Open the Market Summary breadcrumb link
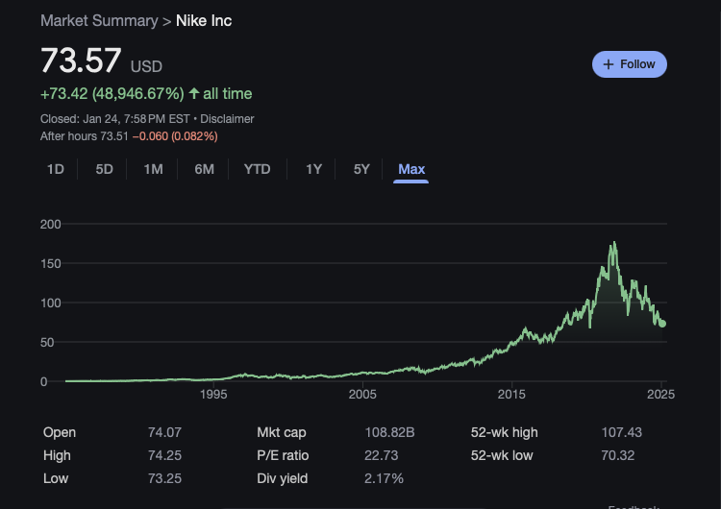Screen dimensions: 721x509 click(99, 20)
